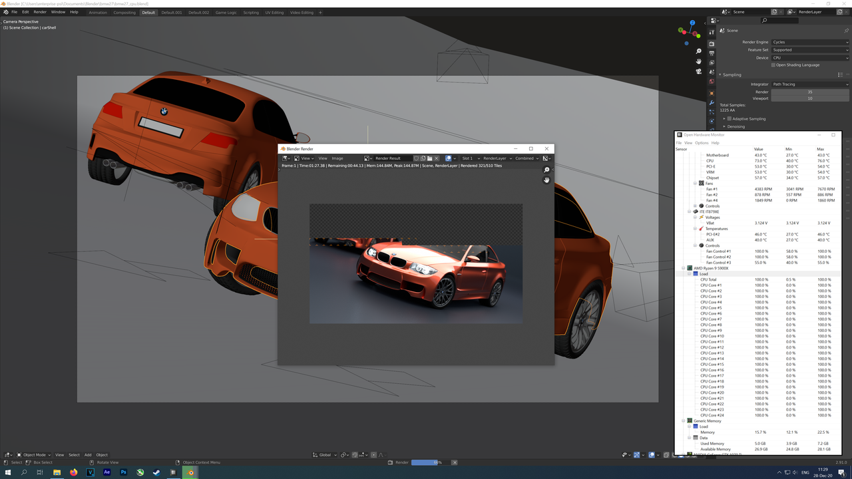Viewport: 852px width, 479px height.
Task: Open the Add menu in viewport header
Action: [88, 455]
